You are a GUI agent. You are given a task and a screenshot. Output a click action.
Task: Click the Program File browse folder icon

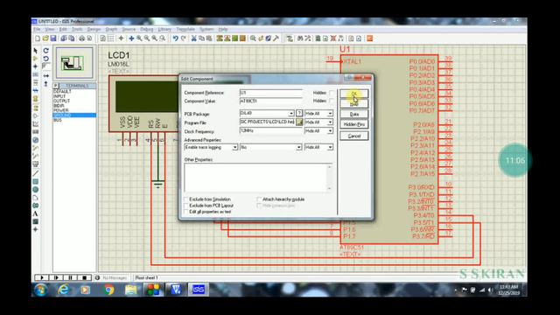pyautogui.click(x=299, y=122)
